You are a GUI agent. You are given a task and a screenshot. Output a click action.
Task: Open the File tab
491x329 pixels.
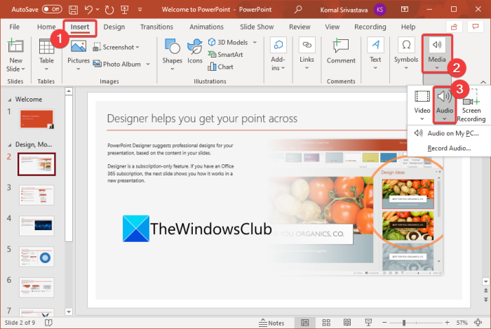[15, 27]
